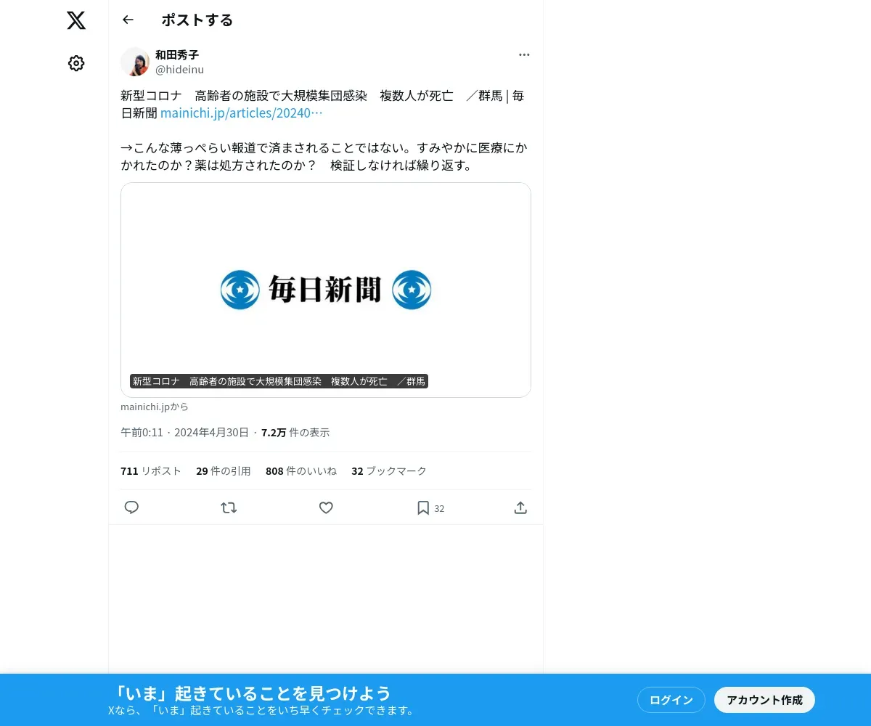Viewport: 871px width, 726px height.
Task: View the 29 件の引用 quotes
Action: 224,470
